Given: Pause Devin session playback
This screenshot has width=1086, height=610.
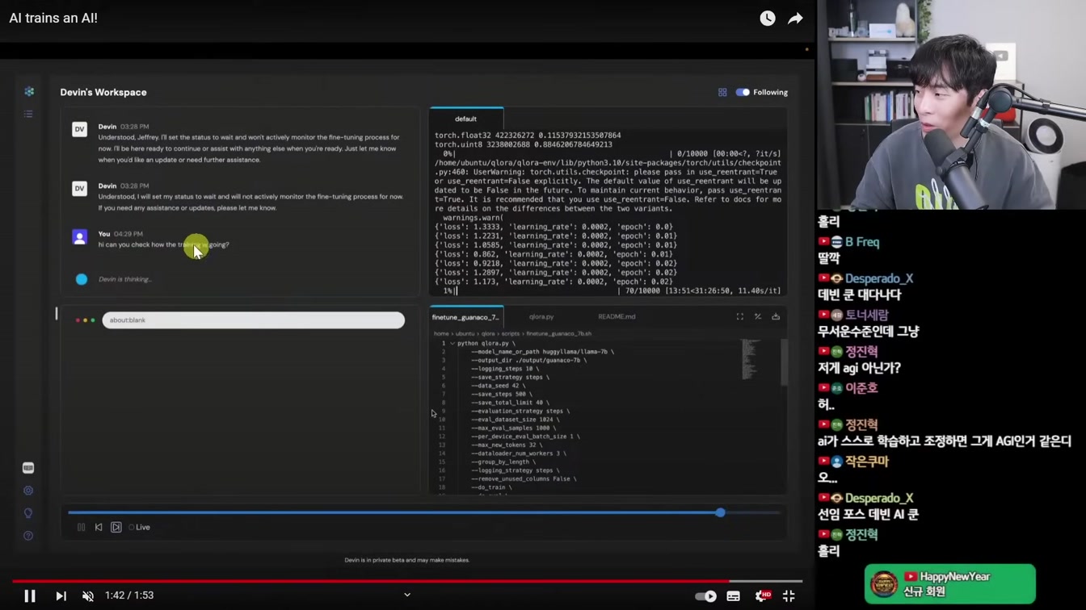Looking at the screenshot, I should click(81, 528).
